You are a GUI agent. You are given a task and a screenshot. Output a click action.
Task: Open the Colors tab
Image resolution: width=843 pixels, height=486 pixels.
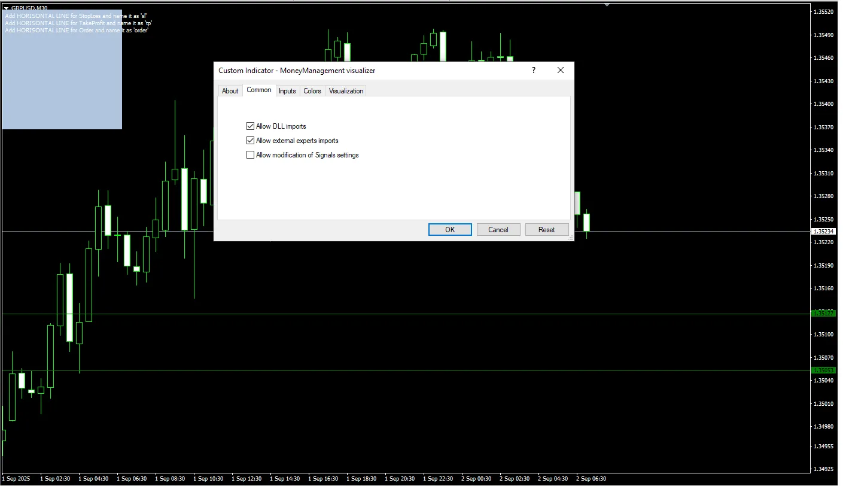pos(312,91)
